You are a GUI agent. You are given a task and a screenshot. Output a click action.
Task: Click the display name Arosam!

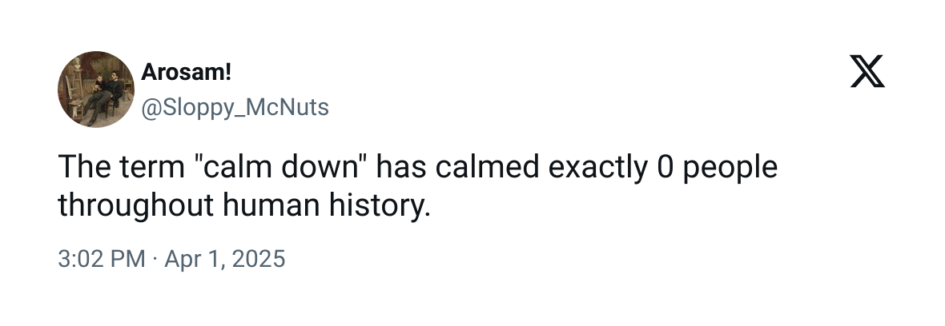tap(187, 73)
